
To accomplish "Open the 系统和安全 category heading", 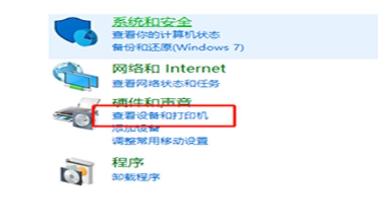I will click(152, 22).
